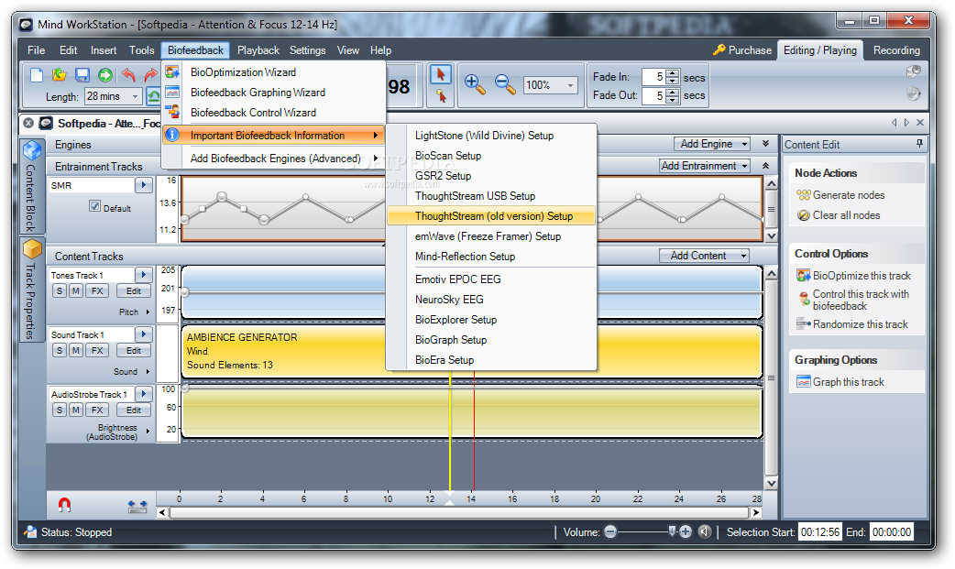Screen dimensions: 955x569
Task: Save the session with the floppy disk icon
Action: point(82,75)
